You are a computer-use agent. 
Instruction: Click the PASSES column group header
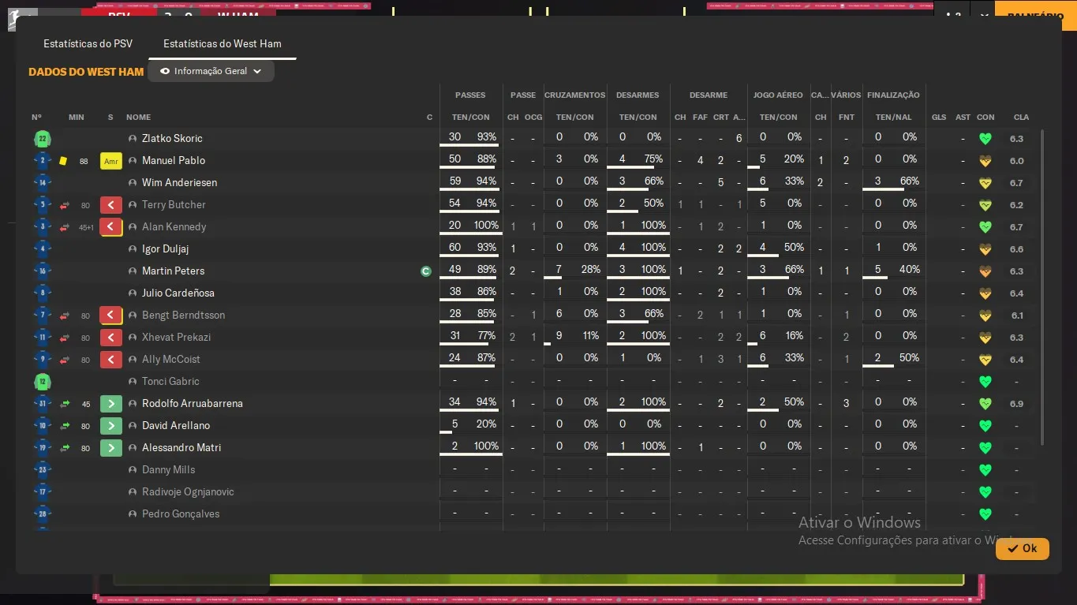[x=470, y=95]
